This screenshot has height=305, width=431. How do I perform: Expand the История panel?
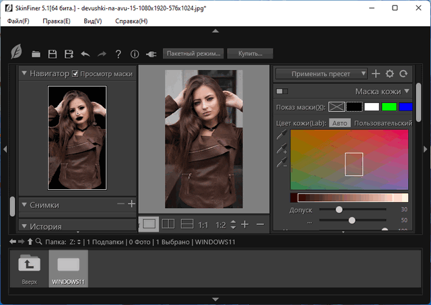(x=24, y=226)
